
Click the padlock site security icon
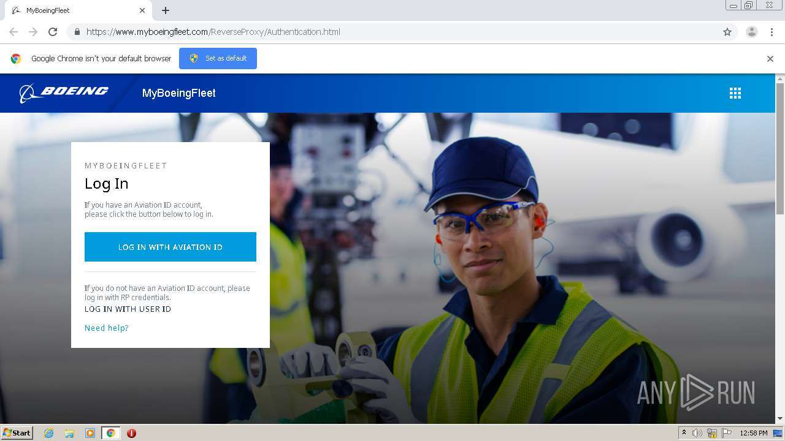77,32
